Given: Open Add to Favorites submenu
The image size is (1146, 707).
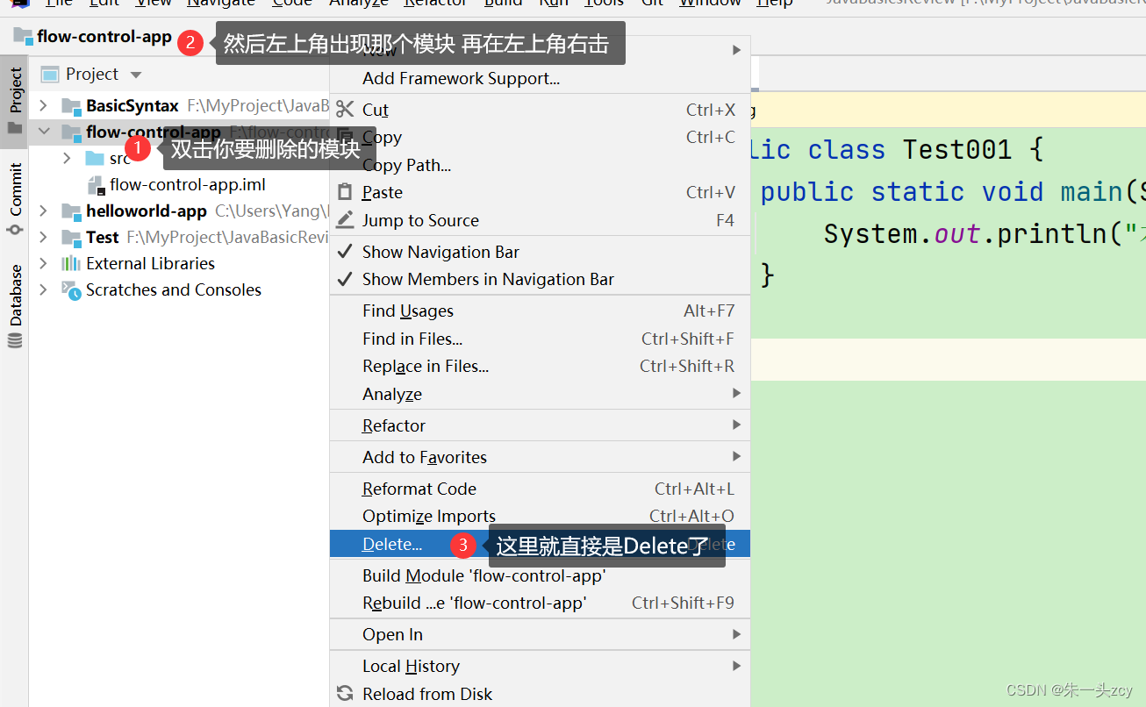Looking at the screenshot, I should tap(540, 457).
